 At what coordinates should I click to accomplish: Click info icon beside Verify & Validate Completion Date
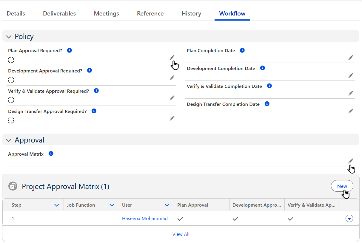pos(269,86)
